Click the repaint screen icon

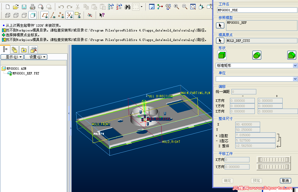click(x=152, y=7)
